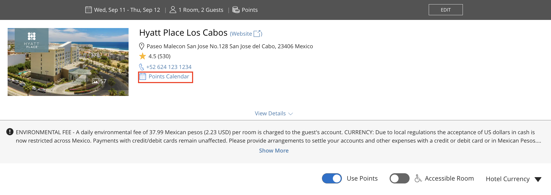551x195 pixels.
Task: Click the calendar icon next to the stay dates
Action: pyautogui.click(x=89, y=9)
